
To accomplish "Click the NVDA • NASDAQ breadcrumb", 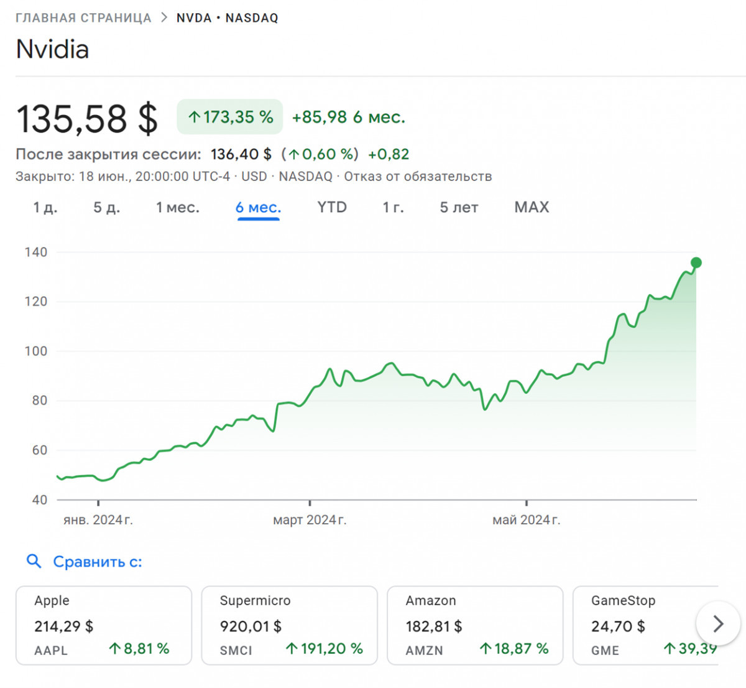I will (x=227, y=18).
